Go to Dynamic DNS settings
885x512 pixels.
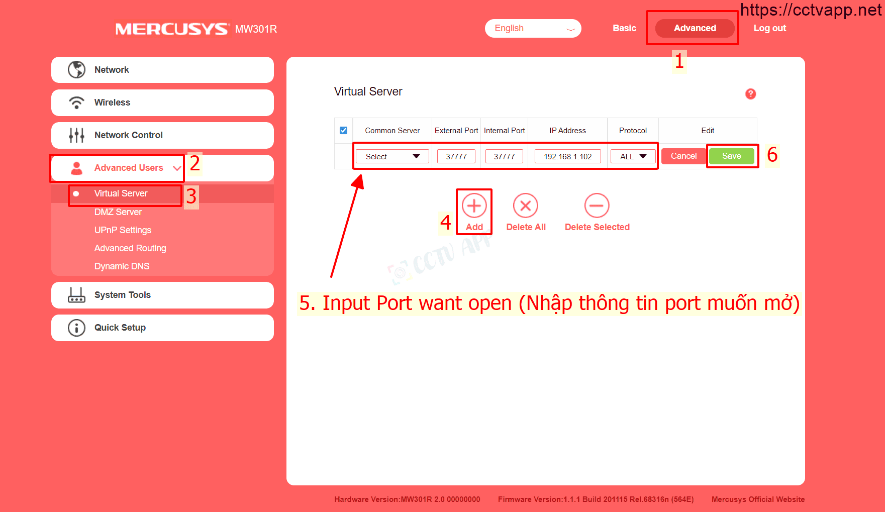[122, 266]
